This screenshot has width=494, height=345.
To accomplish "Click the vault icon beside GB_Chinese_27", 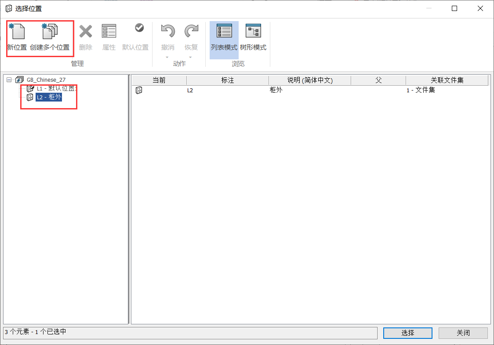I will [19, 80].
